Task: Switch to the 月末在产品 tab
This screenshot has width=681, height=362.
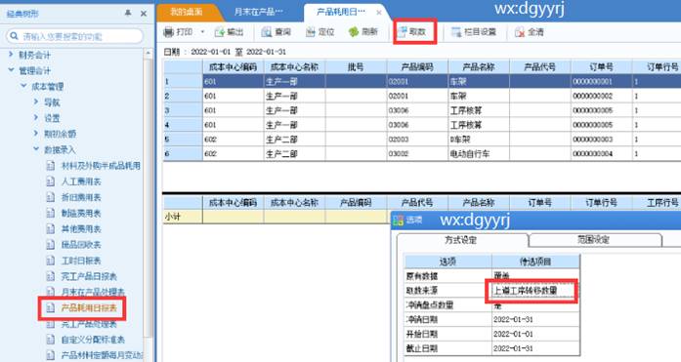Action: [x=258, y=12]
